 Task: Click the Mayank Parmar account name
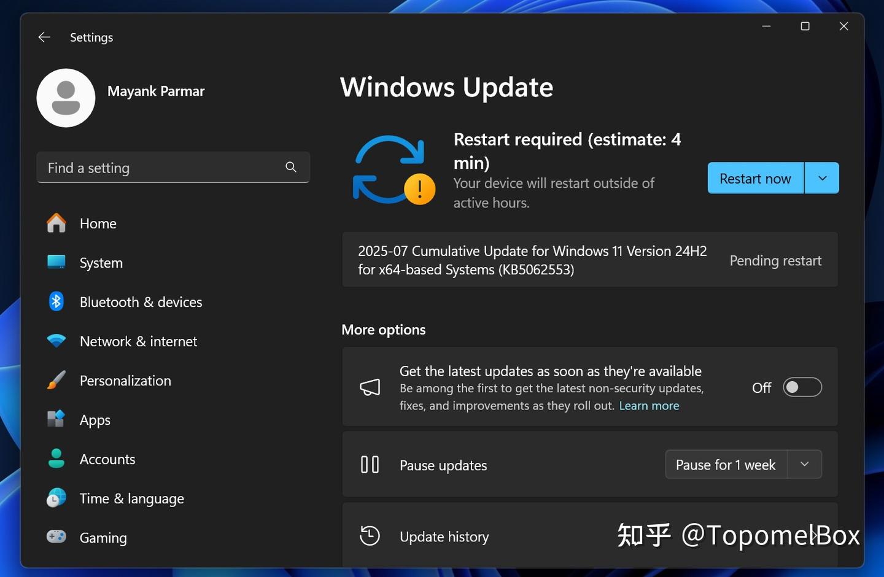(156, 91)
